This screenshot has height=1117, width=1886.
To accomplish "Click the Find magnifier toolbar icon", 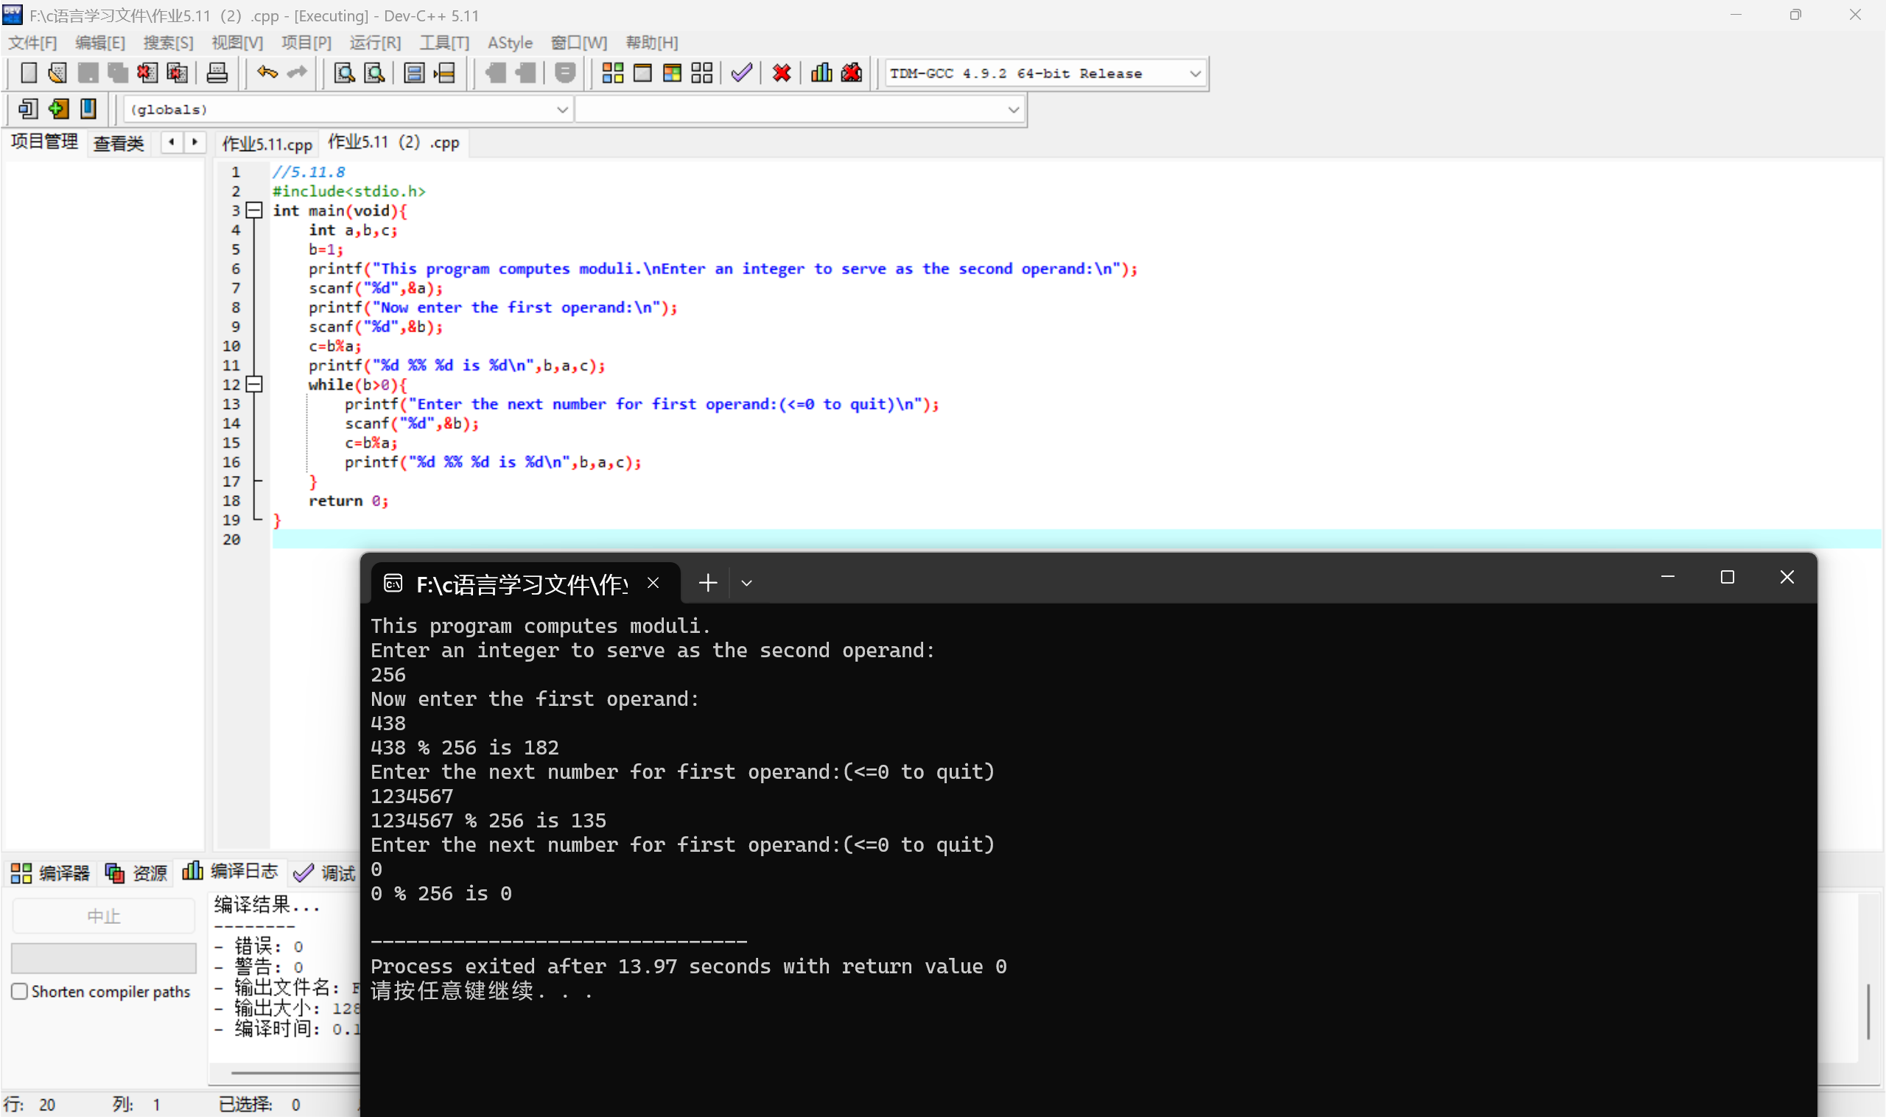I will pos(344,73).
